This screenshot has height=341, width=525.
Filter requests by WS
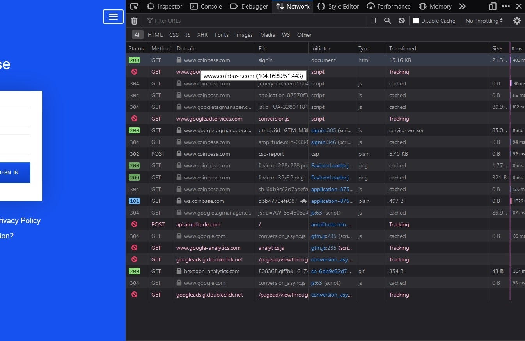coord(286,35)
